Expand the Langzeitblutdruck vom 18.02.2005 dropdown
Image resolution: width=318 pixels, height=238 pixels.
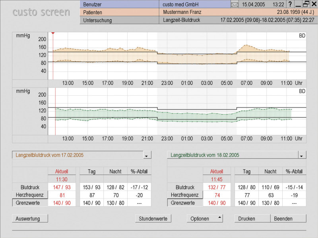302,155
